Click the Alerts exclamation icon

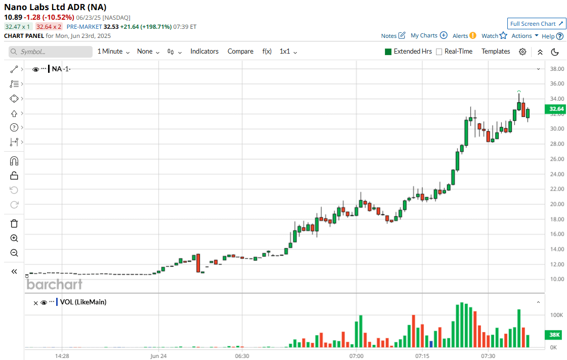point(472,36)
